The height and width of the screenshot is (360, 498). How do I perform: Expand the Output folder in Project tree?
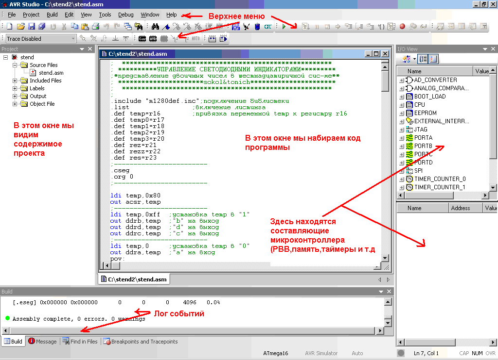(x=15, y=97)
